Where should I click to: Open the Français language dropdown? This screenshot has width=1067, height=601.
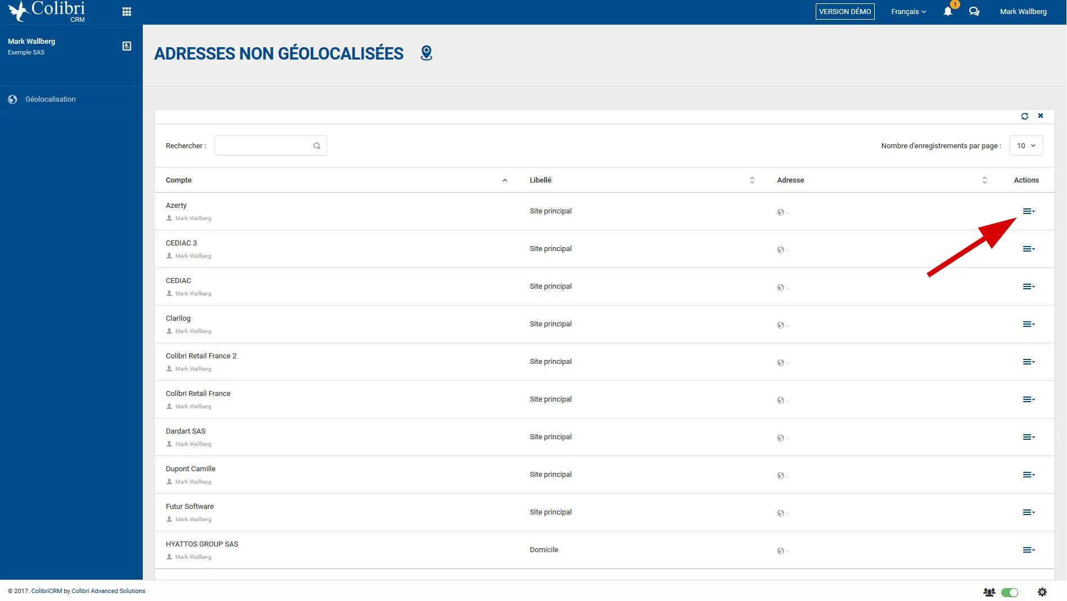click(908, 12)
